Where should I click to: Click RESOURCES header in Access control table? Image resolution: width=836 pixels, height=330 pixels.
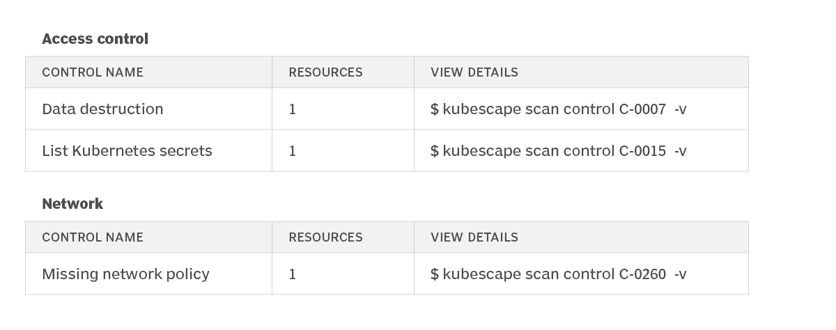[x=325, y=72]
